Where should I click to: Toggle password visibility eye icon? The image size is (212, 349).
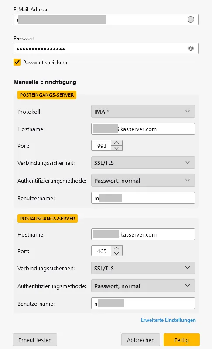click(191, 48)
